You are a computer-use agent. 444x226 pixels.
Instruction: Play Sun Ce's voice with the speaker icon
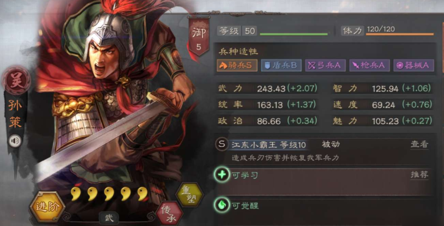point(15,141)
